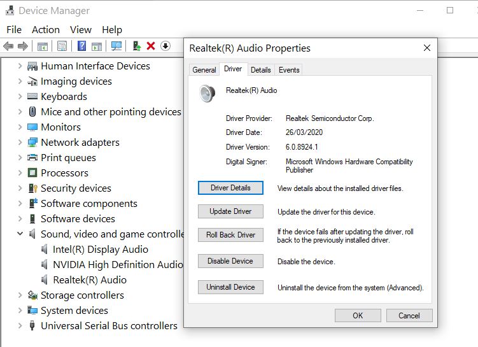Confirm with the OK button
Image resolution: width=478 pixels, height=347 pixels.
click(x=358, y=315)
